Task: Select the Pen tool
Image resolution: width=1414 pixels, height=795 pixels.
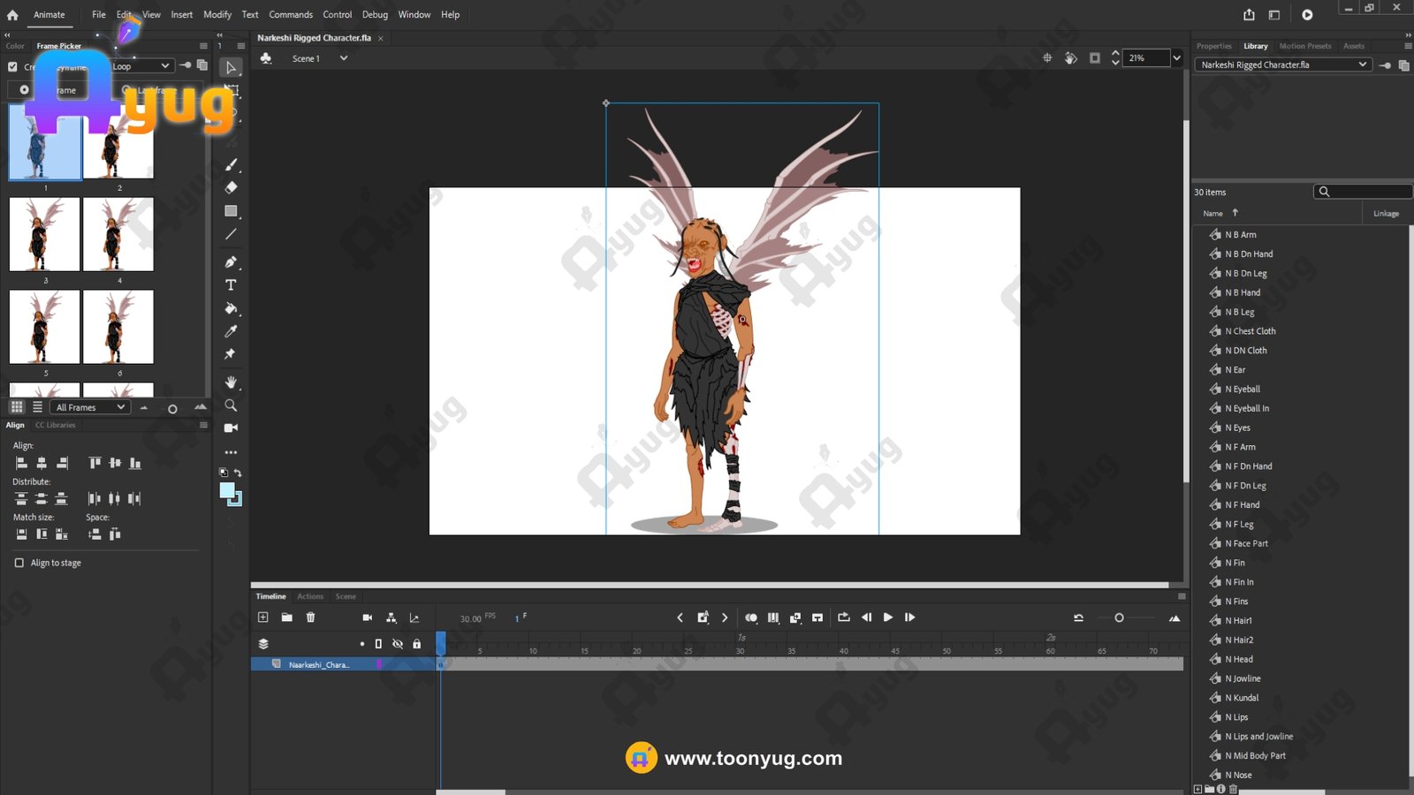Action: point(231,261)
